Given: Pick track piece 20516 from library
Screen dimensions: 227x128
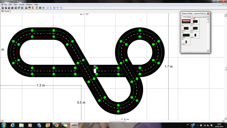Looking at the screenshot, I should click(186, 28).
